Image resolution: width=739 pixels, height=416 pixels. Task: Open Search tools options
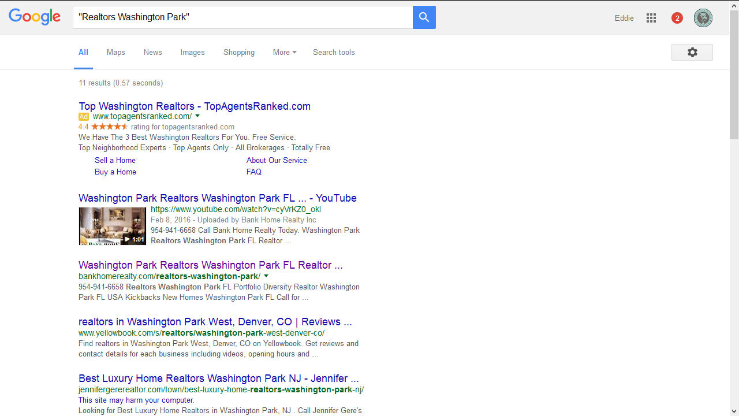tap(334, 52)
